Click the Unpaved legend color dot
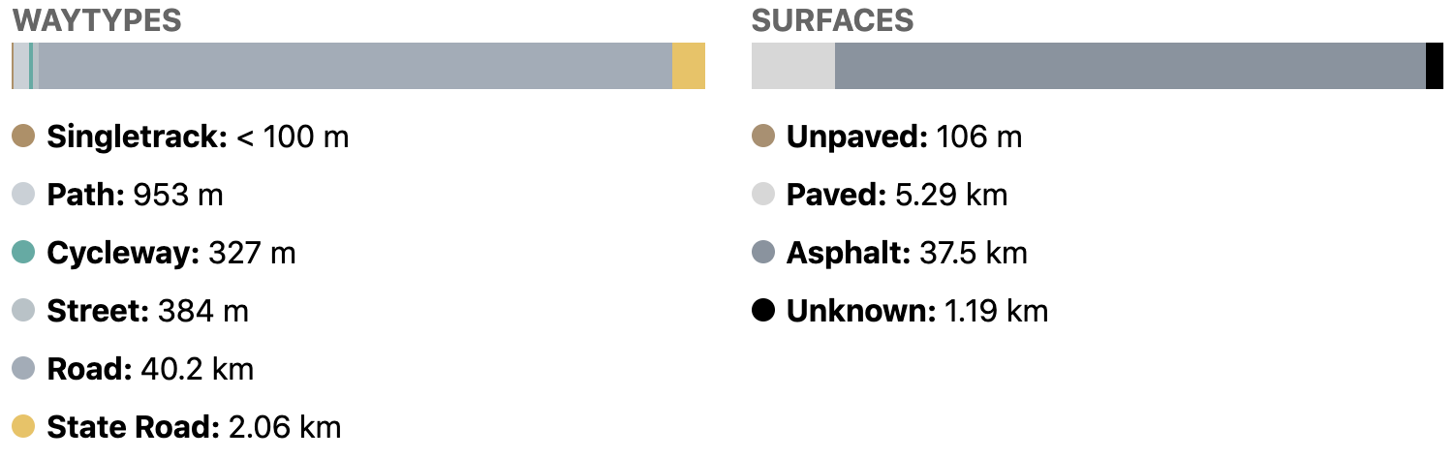The height and width of the screenshot is (459, 1455). point(763,137)
